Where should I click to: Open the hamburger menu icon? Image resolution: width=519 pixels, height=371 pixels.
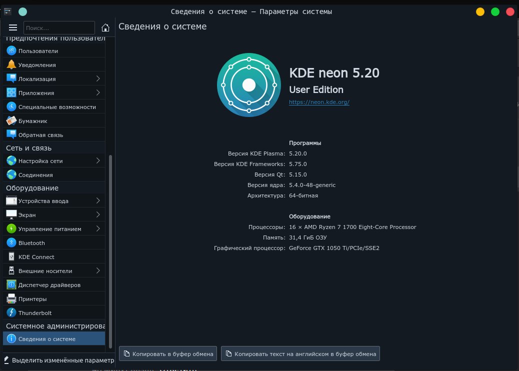[13, 28]
